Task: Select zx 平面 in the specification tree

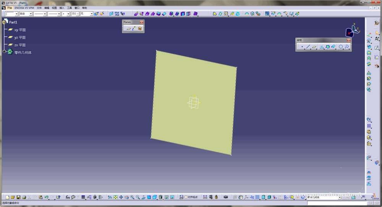Action: coord(20,45)
